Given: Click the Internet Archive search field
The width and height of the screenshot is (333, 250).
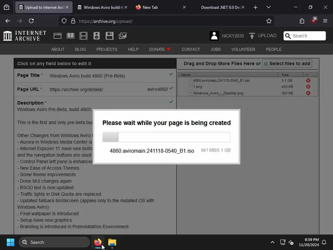Looking at the screenshot, I should pos(304,36).
